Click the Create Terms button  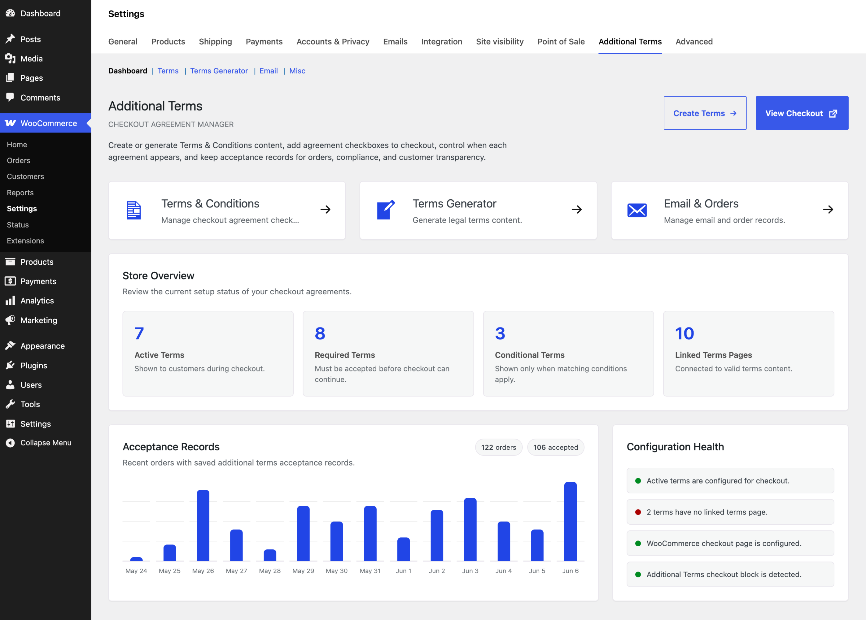(705, 113)
